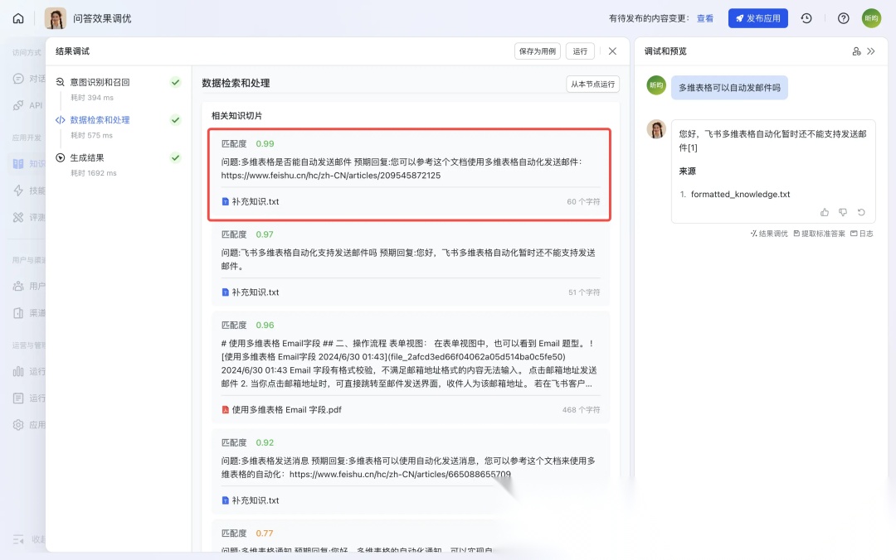Collapse 调试和预览 panel with double chevron
896x560 pixels.
871,51
